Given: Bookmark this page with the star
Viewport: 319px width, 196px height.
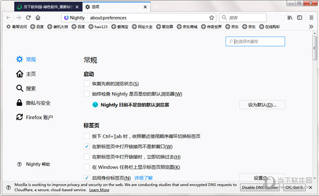Looking at the screenshot, I should point(212,17).
